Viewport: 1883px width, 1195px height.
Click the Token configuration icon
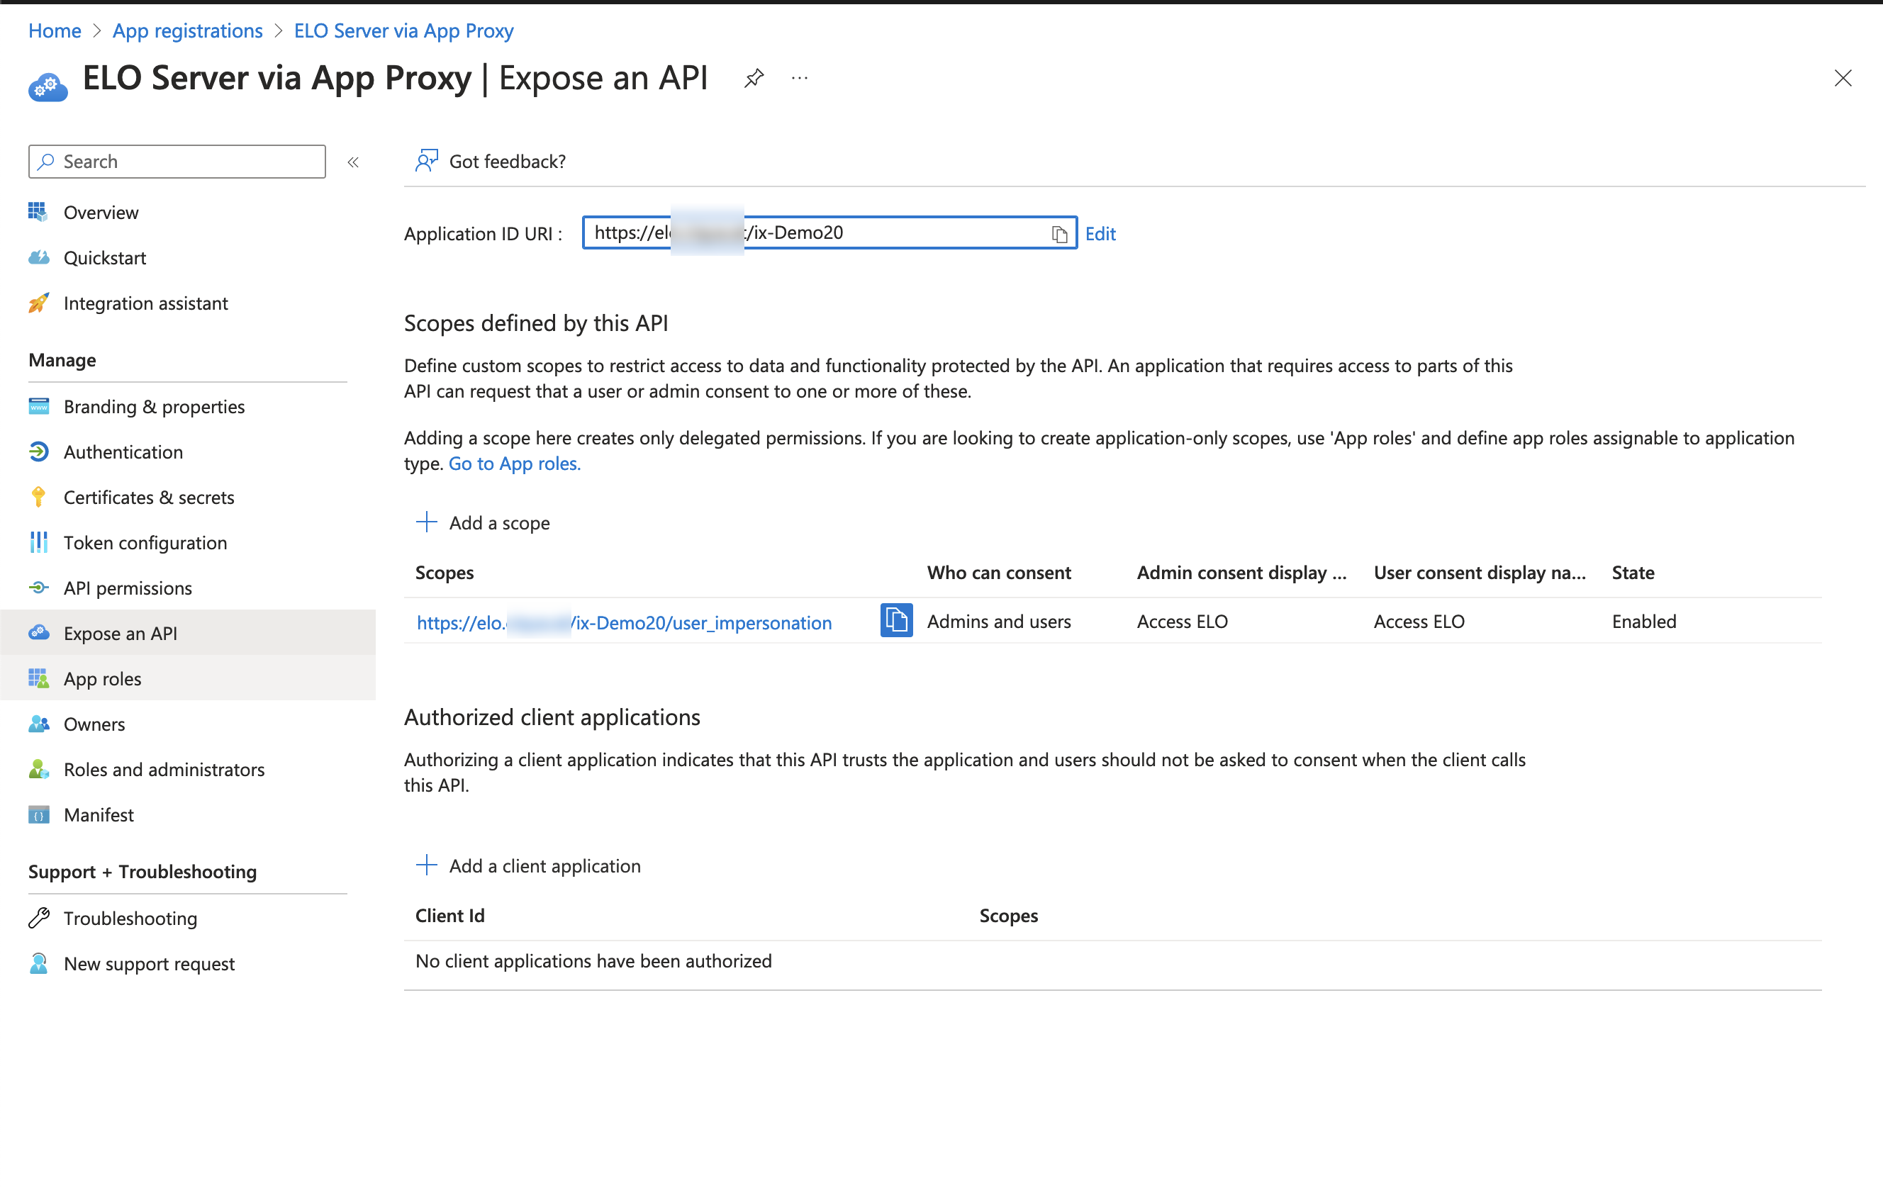click(x=38, y=542)
